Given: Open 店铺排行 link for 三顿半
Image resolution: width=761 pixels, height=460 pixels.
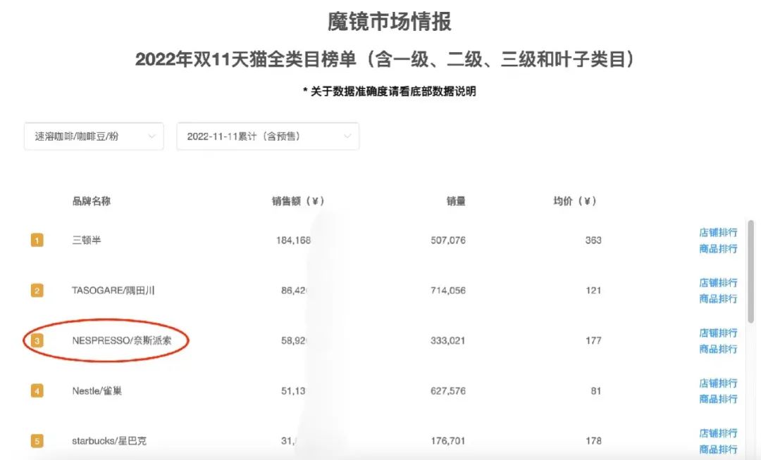Looking at the screenshot, I should click(x=718, y=232).
